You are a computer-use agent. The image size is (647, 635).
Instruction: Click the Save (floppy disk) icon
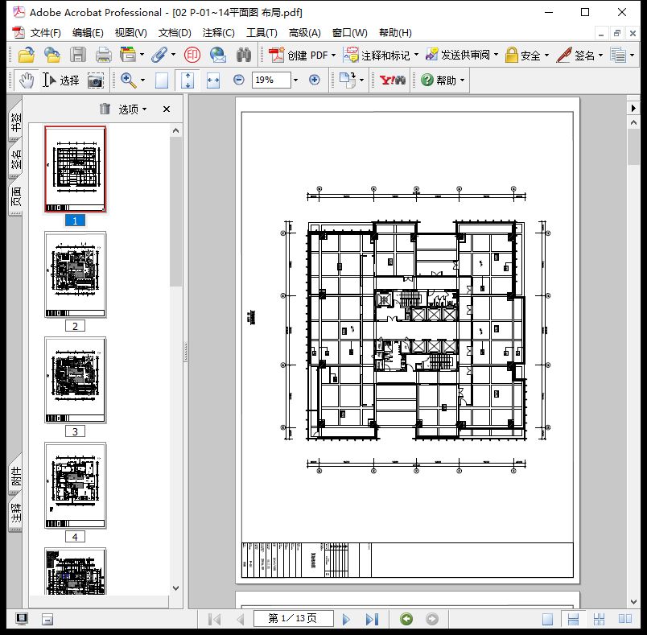point(78,56)
